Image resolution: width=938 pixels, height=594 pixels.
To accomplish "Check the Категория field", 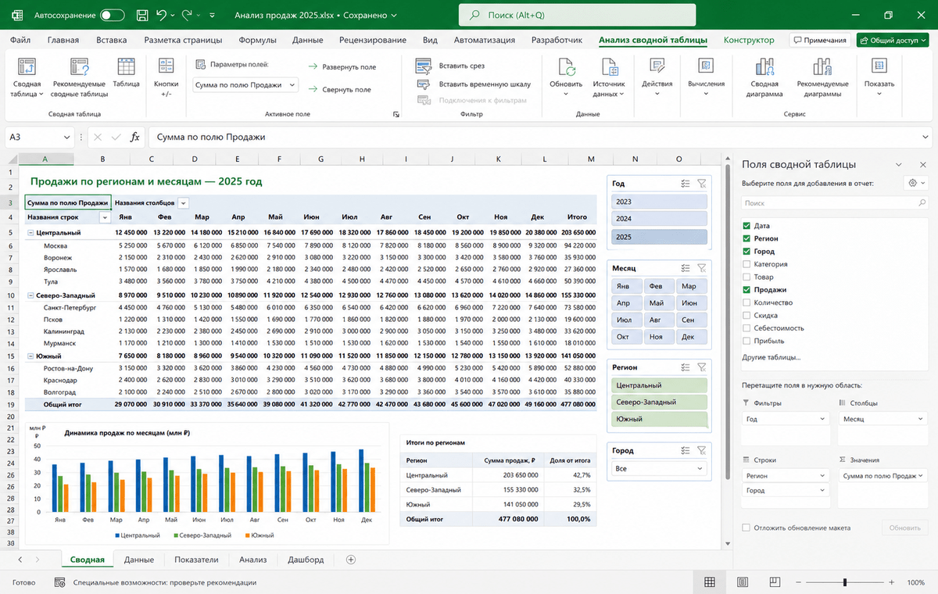I will [x=746, y=264].
